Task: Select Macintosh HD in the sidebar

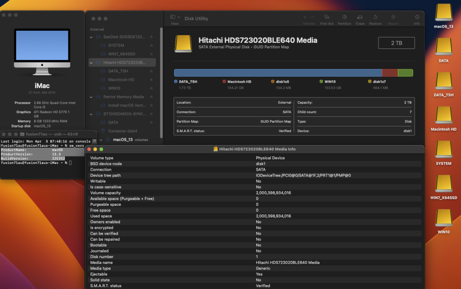Action: (122, 79)
